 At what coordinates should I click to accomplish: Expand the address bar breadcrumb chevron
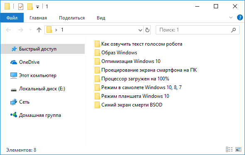coord(56,30)
